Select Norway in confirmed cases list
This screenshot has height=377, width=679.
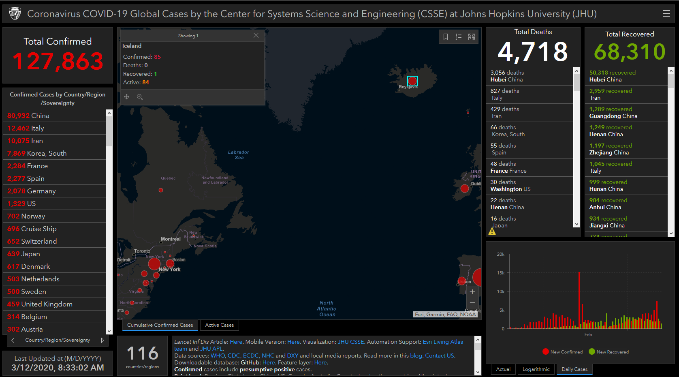tap(54, 216)
